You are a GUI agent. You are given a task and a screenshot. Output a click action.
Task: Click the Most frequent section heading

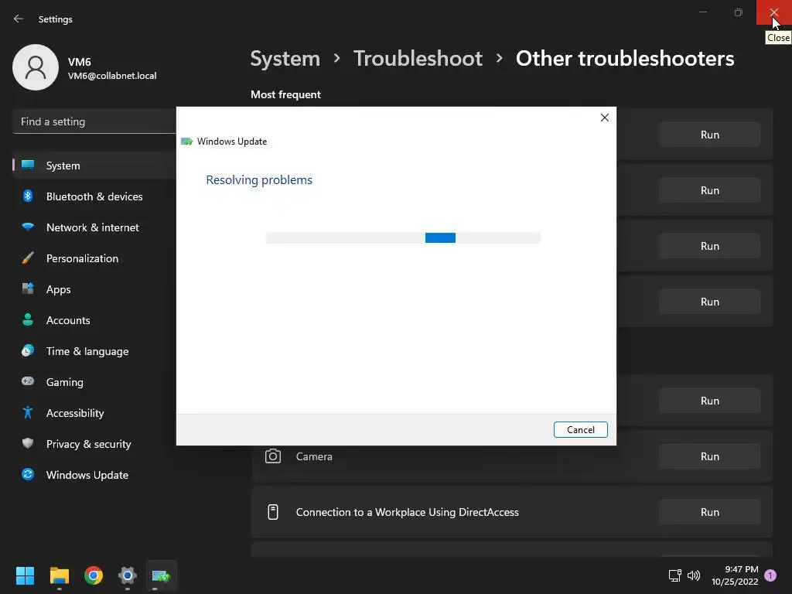pos(285,94)
